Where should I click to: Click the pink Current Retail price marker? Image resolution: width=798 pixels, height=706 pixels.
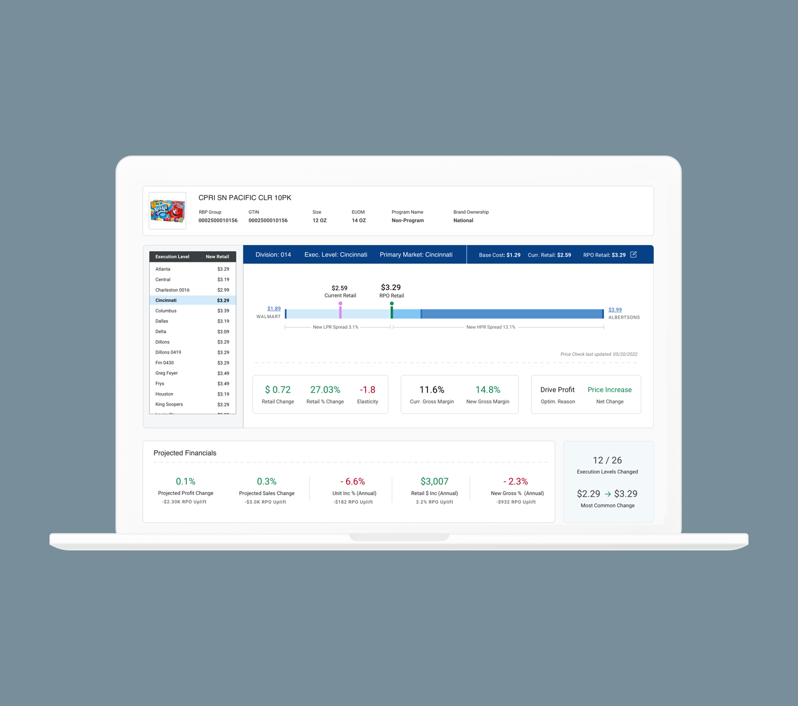pos(340,310)
